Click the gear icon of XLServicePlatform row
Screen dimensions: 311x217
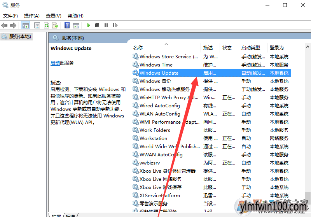coord(135,195)
